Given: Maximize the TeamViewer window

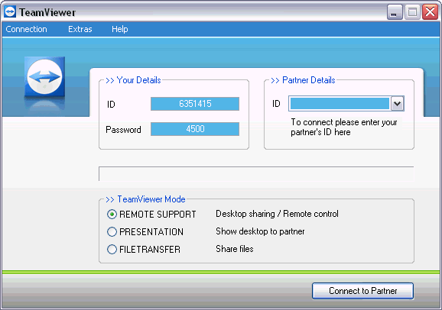Looking at the screenshot, I should click(x=412, y=12).
